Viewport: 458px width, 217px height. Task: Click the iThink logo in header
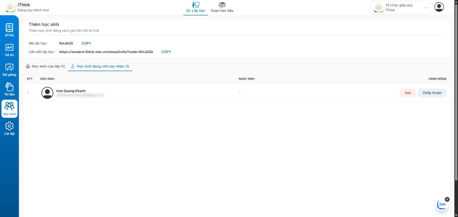point(10,7)
